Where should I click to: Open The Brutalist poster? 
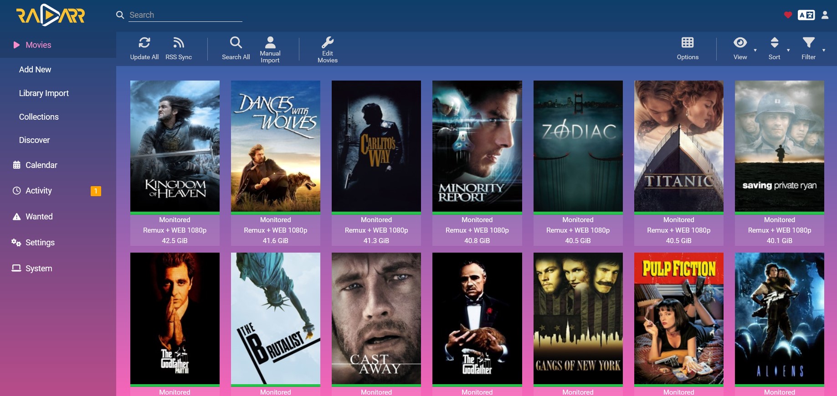tap(276, 319)
